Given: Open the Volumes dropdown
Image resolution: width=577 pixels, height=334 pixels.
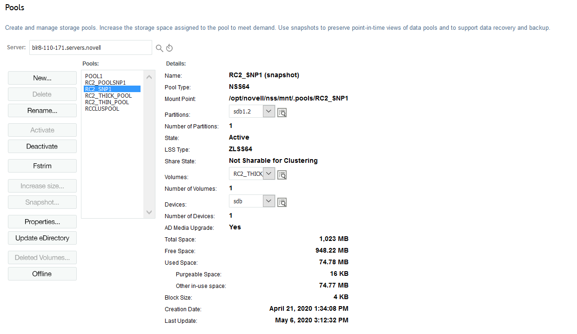Looking at the screenshot, I should coord(268,173).
